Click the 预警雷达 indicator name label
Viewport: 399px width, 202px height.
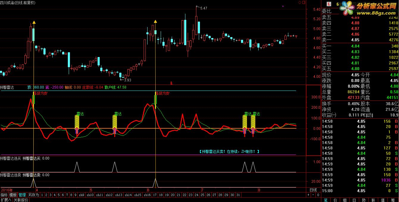(7, 87)
